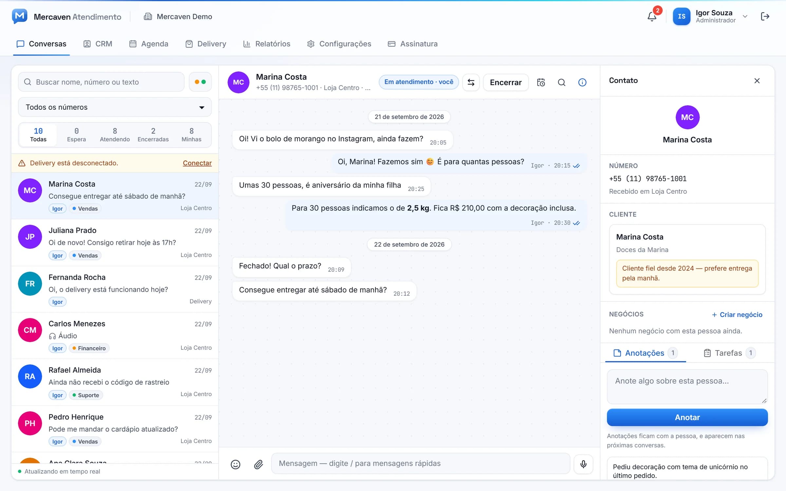Click the Anotar button
The width and height of the screenshot is (786, 491).
coord(687,417)
